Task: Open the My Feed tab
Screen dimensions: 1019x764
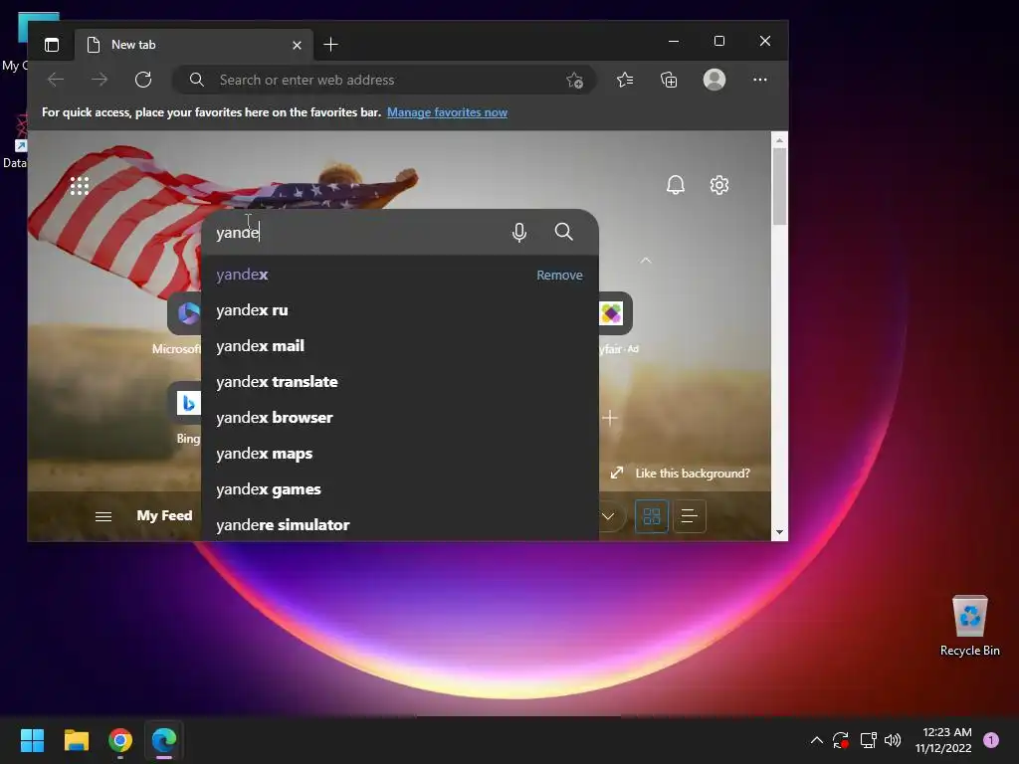Action: [164, 516]
